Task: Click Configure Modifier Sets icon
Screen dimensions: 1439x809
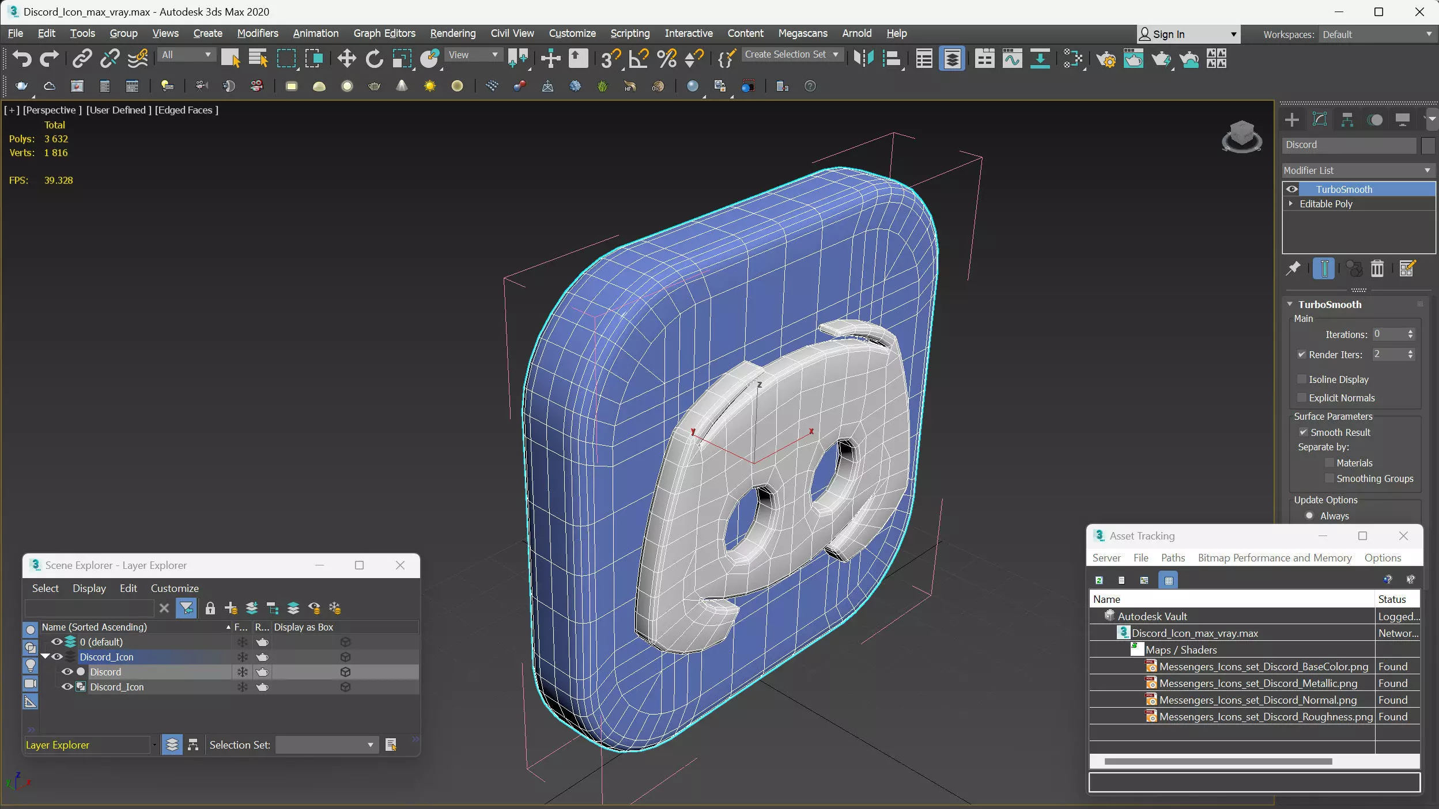Action: [1407, 268]
